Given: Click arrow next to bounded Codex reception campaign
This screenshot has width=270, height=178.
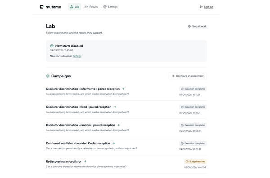Looking at the screenshot, I should tap(114, 143).
